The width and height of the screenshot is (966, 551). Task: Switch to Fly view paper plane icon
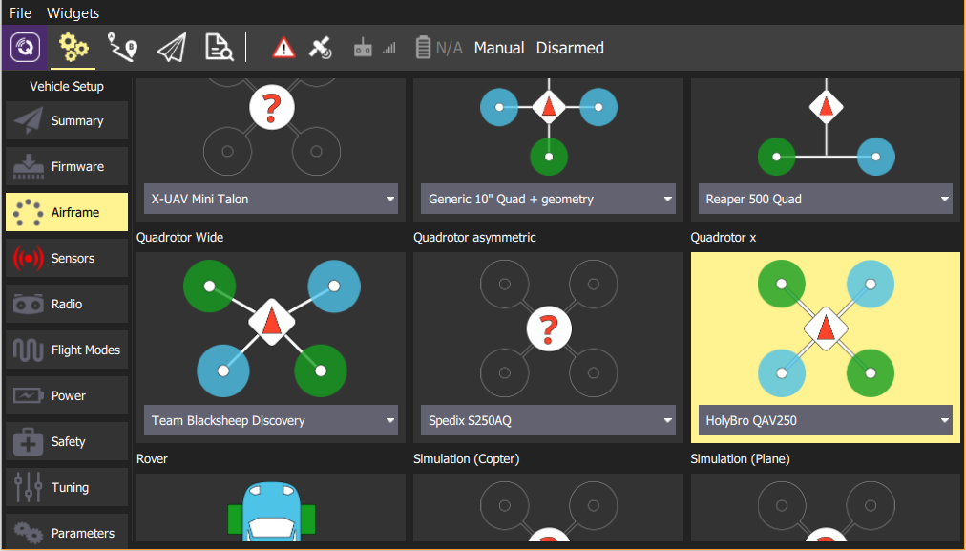pyautogui.click(x=171, y=48)
